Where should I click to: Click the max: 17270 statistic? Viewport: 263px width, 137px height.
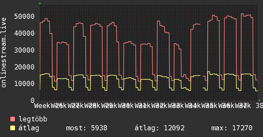(232, 128)
